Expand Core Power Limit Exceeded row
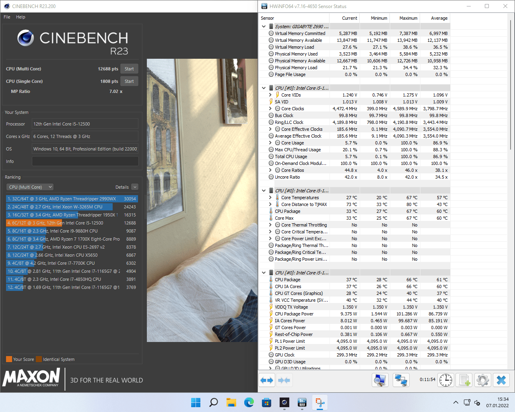515x412 pixels. pos(270,239)
